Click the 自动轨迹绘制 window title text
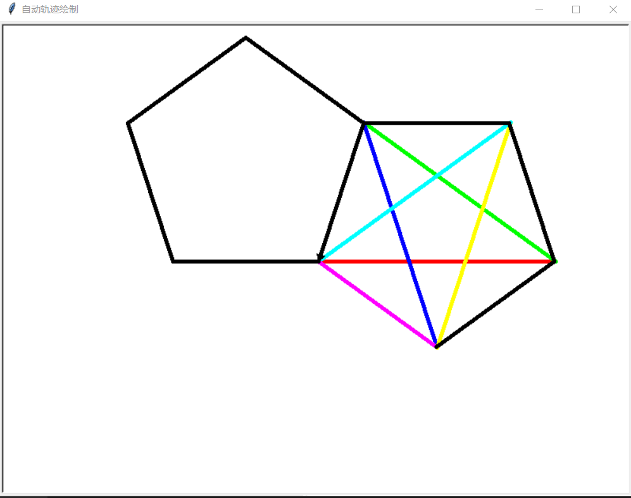 coord(50,9)
